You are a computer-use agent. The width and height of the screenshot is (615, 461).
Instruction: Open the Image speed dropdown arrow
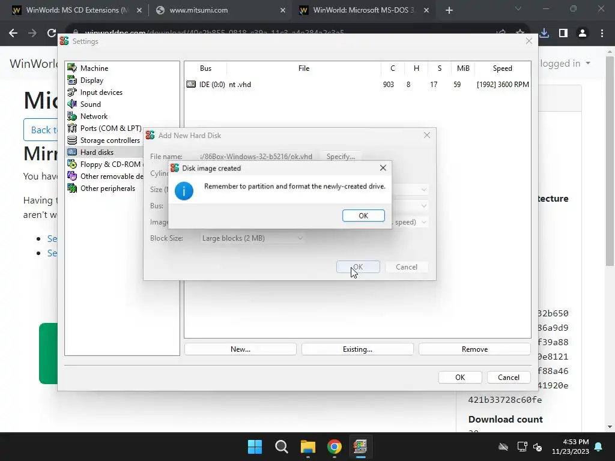tap(423, 222)
